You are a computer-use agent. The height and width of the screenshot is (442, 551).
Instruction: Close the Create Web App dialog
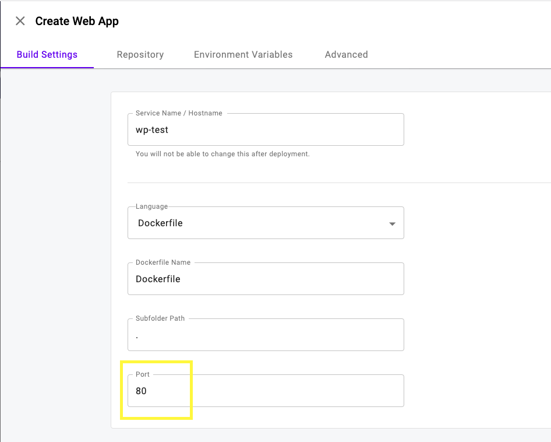pos(20,22)
